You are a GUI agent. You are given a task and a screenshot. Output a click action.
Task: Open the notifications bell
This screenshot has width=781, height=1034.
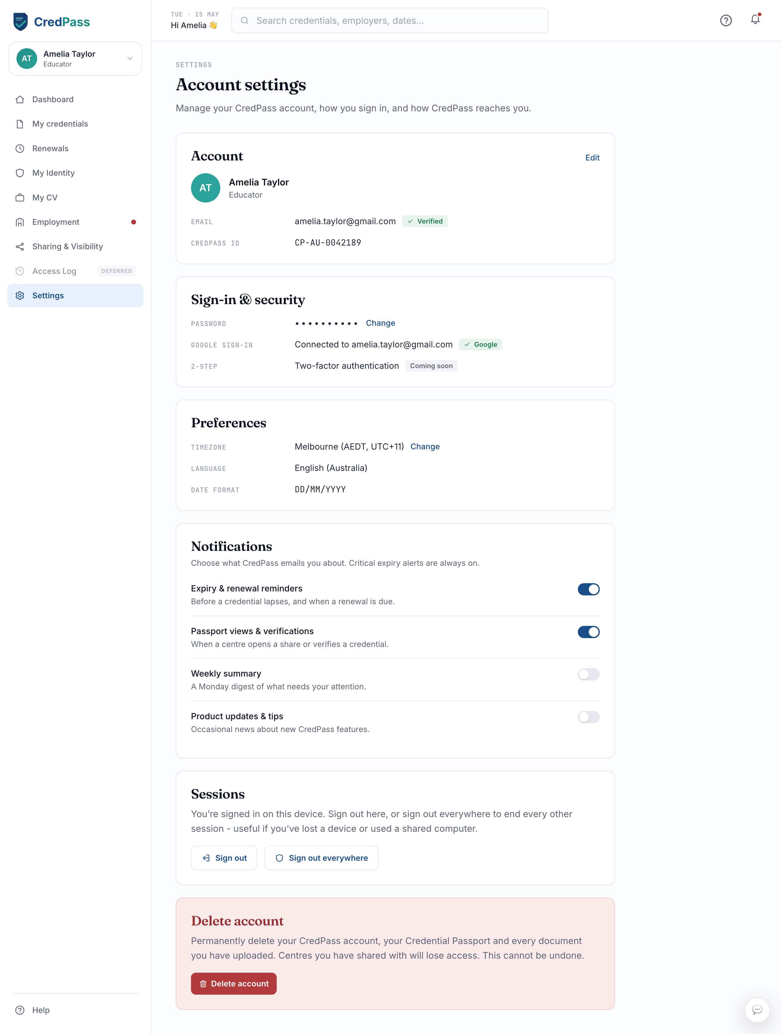(755, 20)
